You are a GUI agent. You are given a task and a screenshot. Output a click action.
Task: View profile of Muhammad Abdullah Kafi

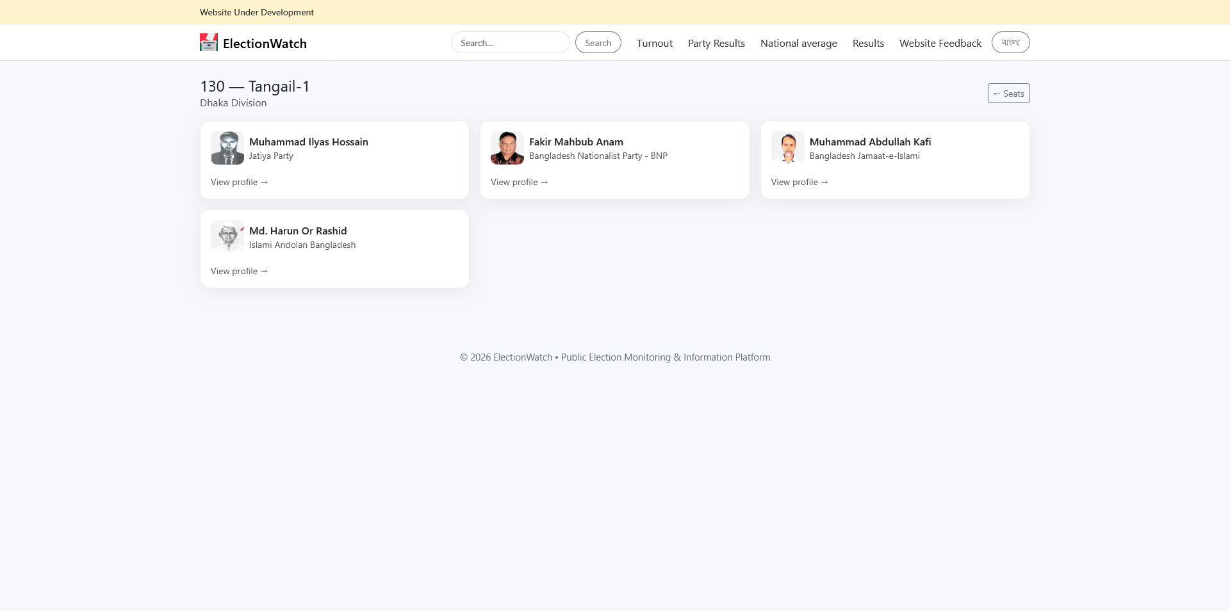799,183
